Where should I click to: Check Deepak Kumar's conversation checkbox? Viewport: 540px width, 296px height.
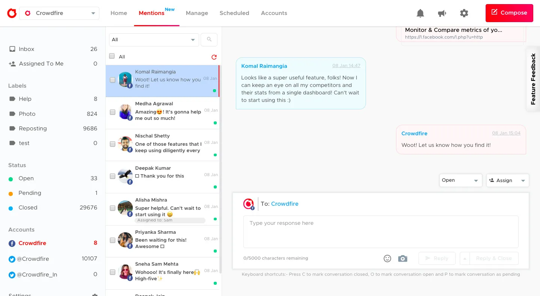112,176
